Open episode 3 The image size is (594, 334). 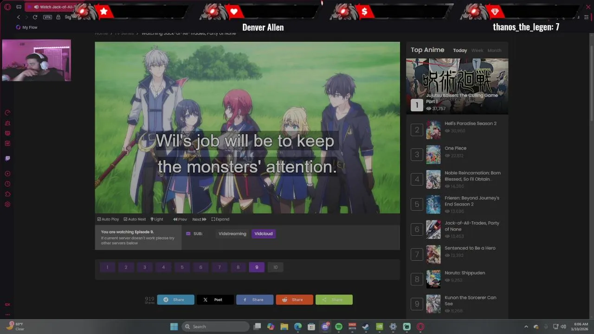pos(144,267)
